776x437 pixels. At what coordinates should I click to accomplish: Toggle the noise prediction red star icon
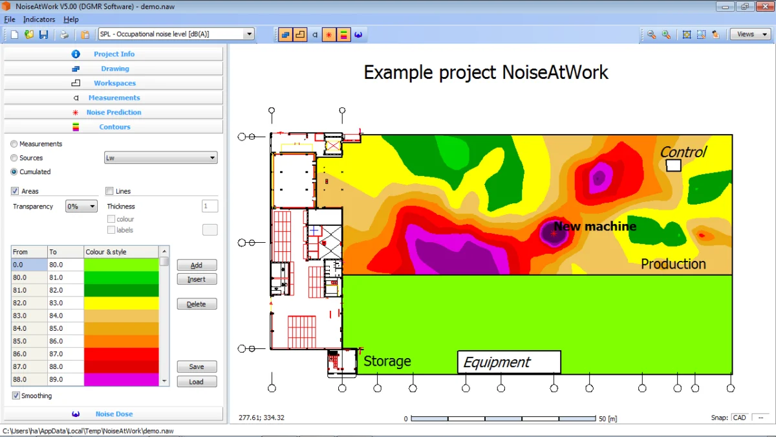click(329, 34)
